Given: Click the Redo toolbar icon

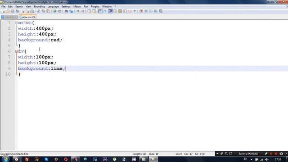Looking at the screenshot, I should pyautogui.click(x=60, y=11).
